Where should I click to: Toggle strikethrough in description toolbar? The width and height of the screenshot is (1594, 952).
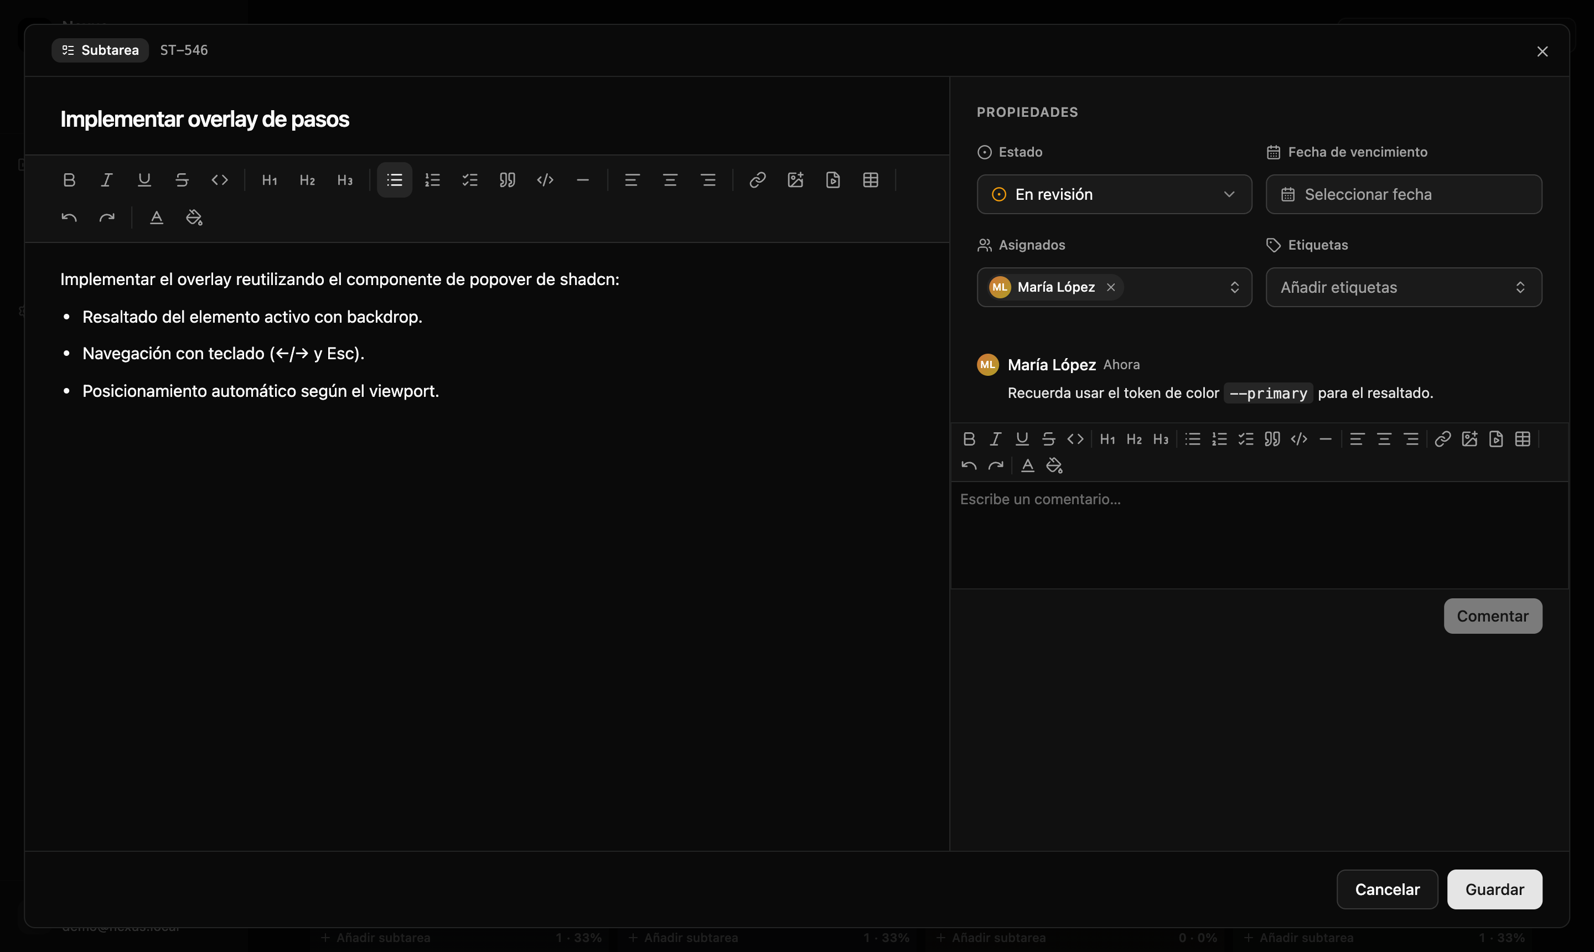(182, 180)
